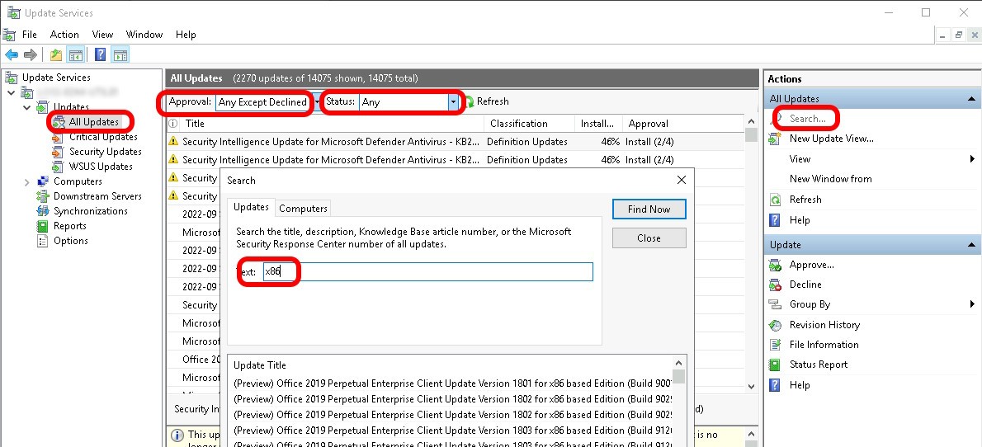Open the Action menu
Viewport: 982px width, 447px height.
click(x=64, y=35)
